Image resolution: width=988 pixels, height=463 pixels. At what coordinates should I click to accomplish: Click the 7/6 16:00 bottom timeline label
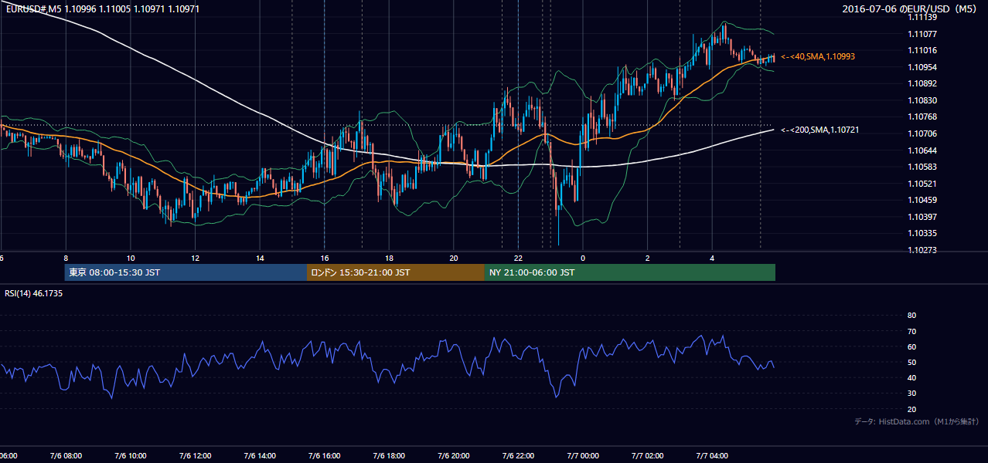coord(325,456)
